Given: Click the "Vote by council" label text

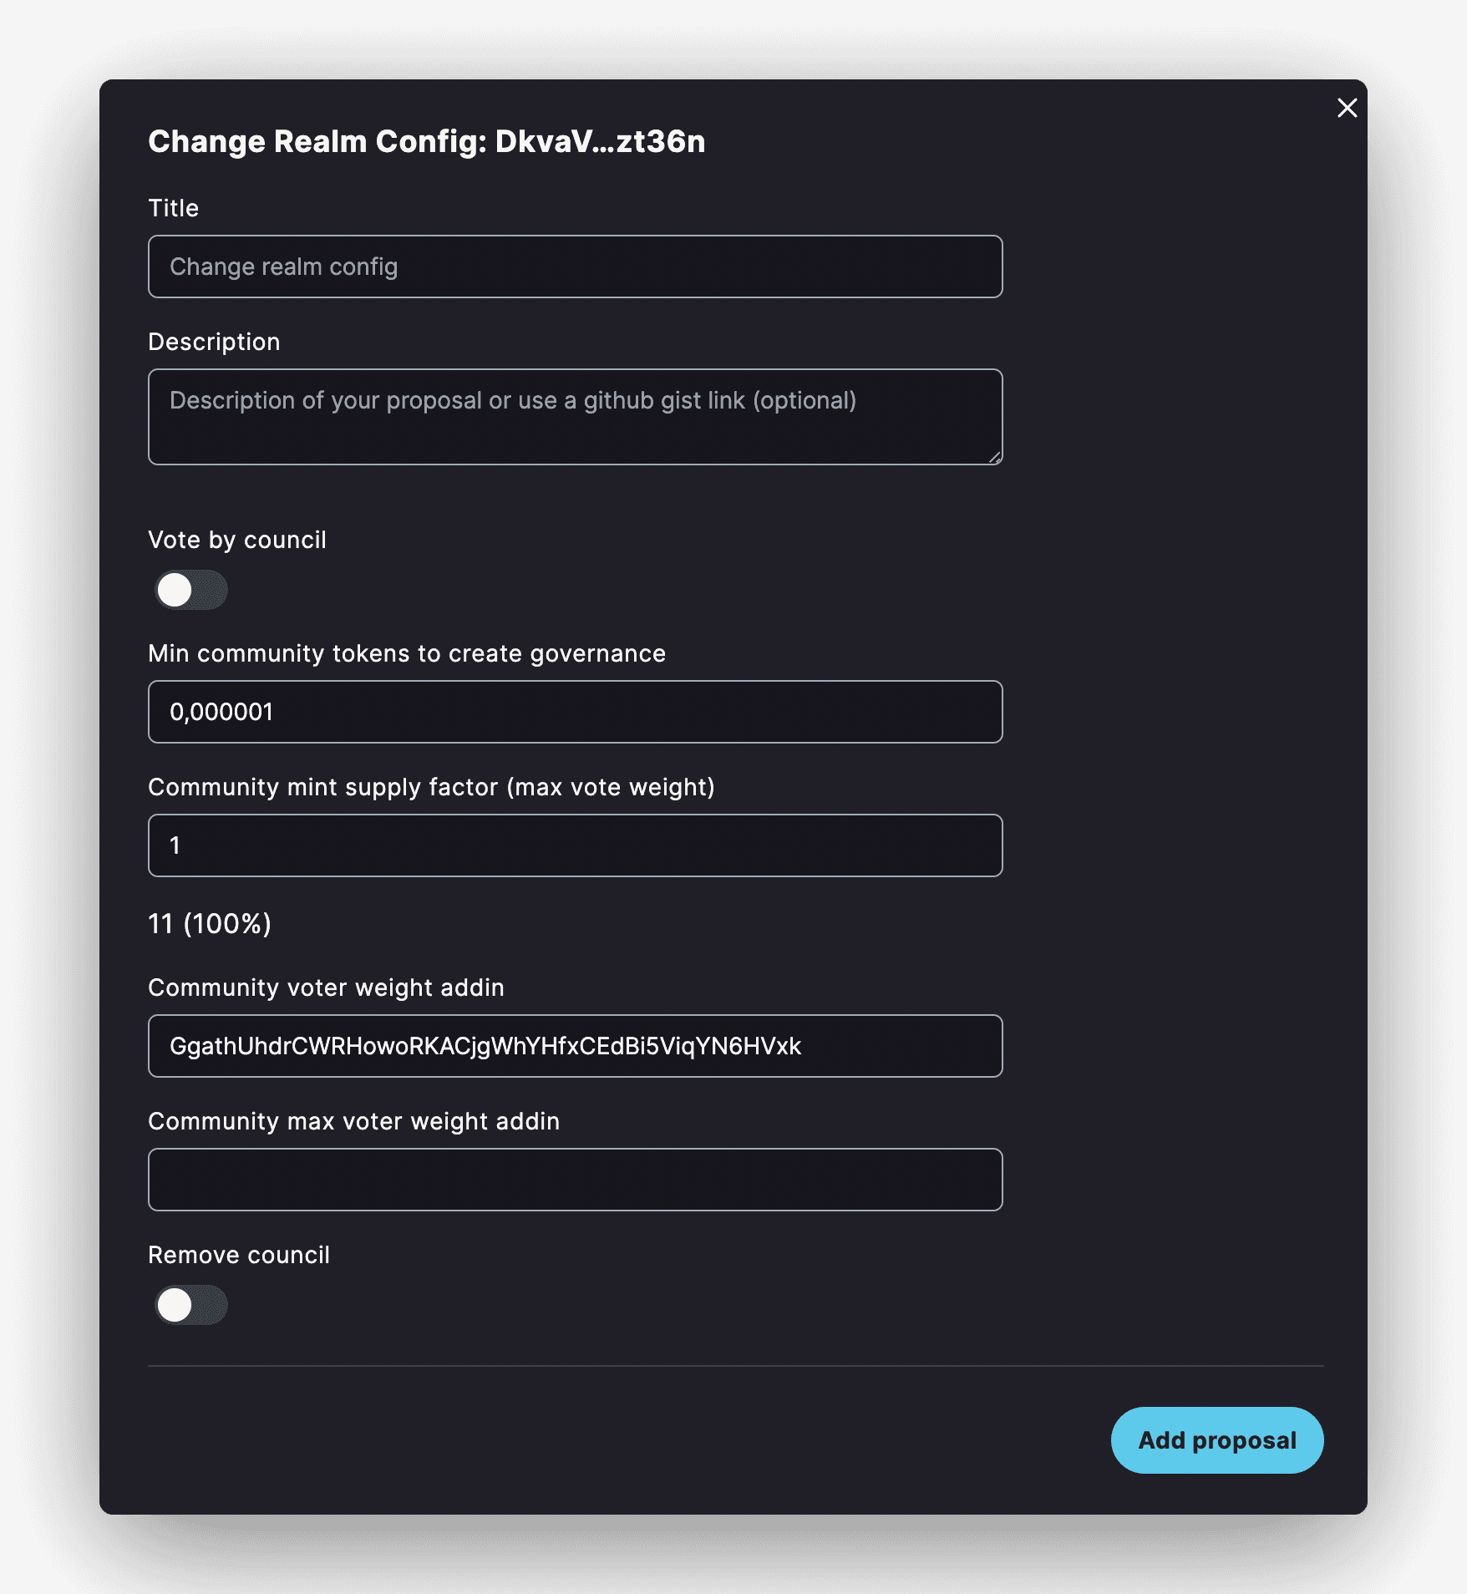Looking at the screenshot, I should (237, 540).
